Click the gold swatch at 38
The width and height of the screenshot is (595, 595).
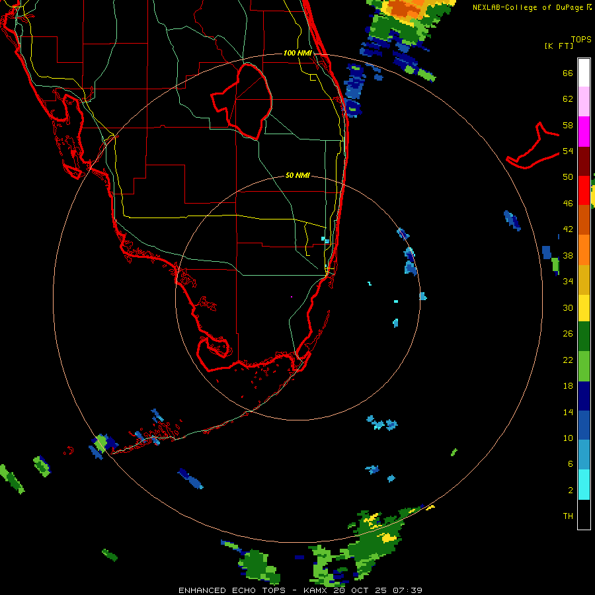(584, 280)
